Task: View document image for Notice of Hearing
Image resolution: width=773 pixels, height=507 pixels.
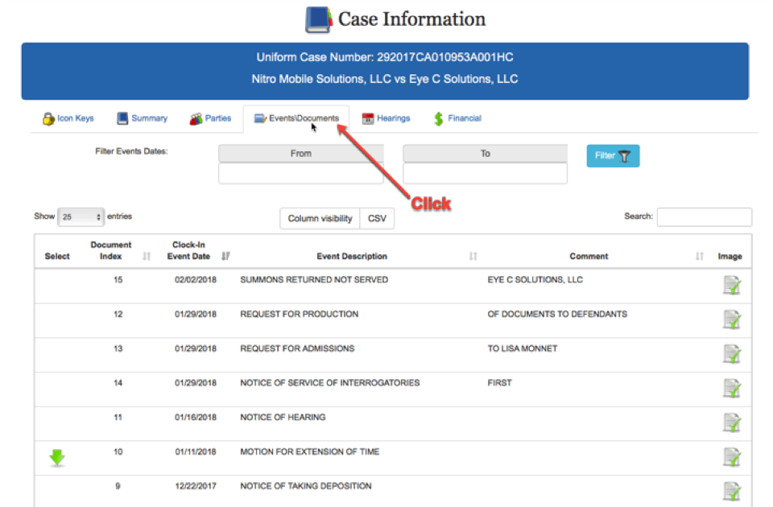Action: 731,422
